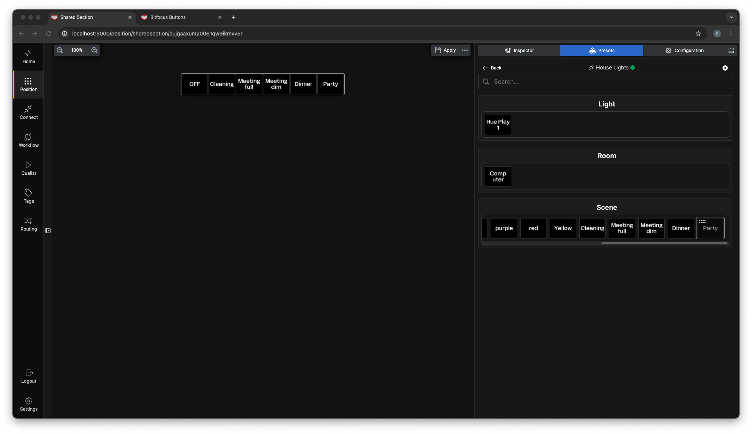Select Dinner preset in Scene list
This screenshot has width=752, height=434.
coord(681,228)
